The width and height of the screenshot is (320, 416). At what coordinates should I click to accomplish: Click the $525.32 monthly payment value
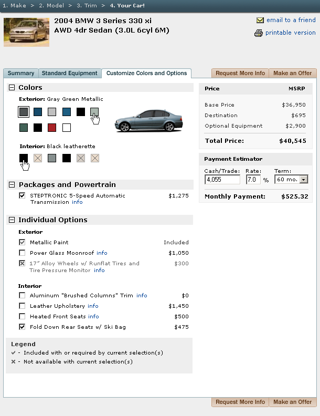click(295, 196)
